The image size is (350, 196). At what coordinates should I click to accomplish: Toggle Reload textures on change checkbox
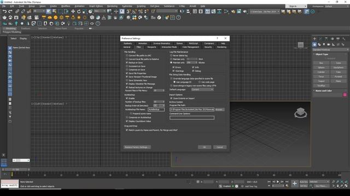tap(127, 88)
